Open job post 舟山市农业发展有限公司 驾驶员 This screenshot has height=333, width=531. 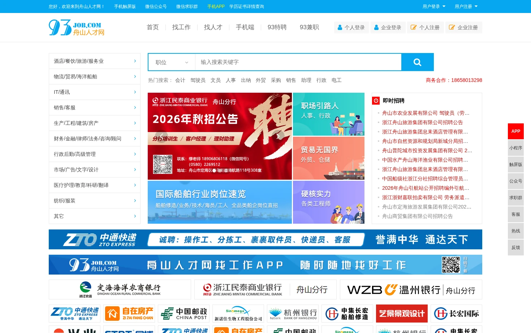[x=426, y=113]
